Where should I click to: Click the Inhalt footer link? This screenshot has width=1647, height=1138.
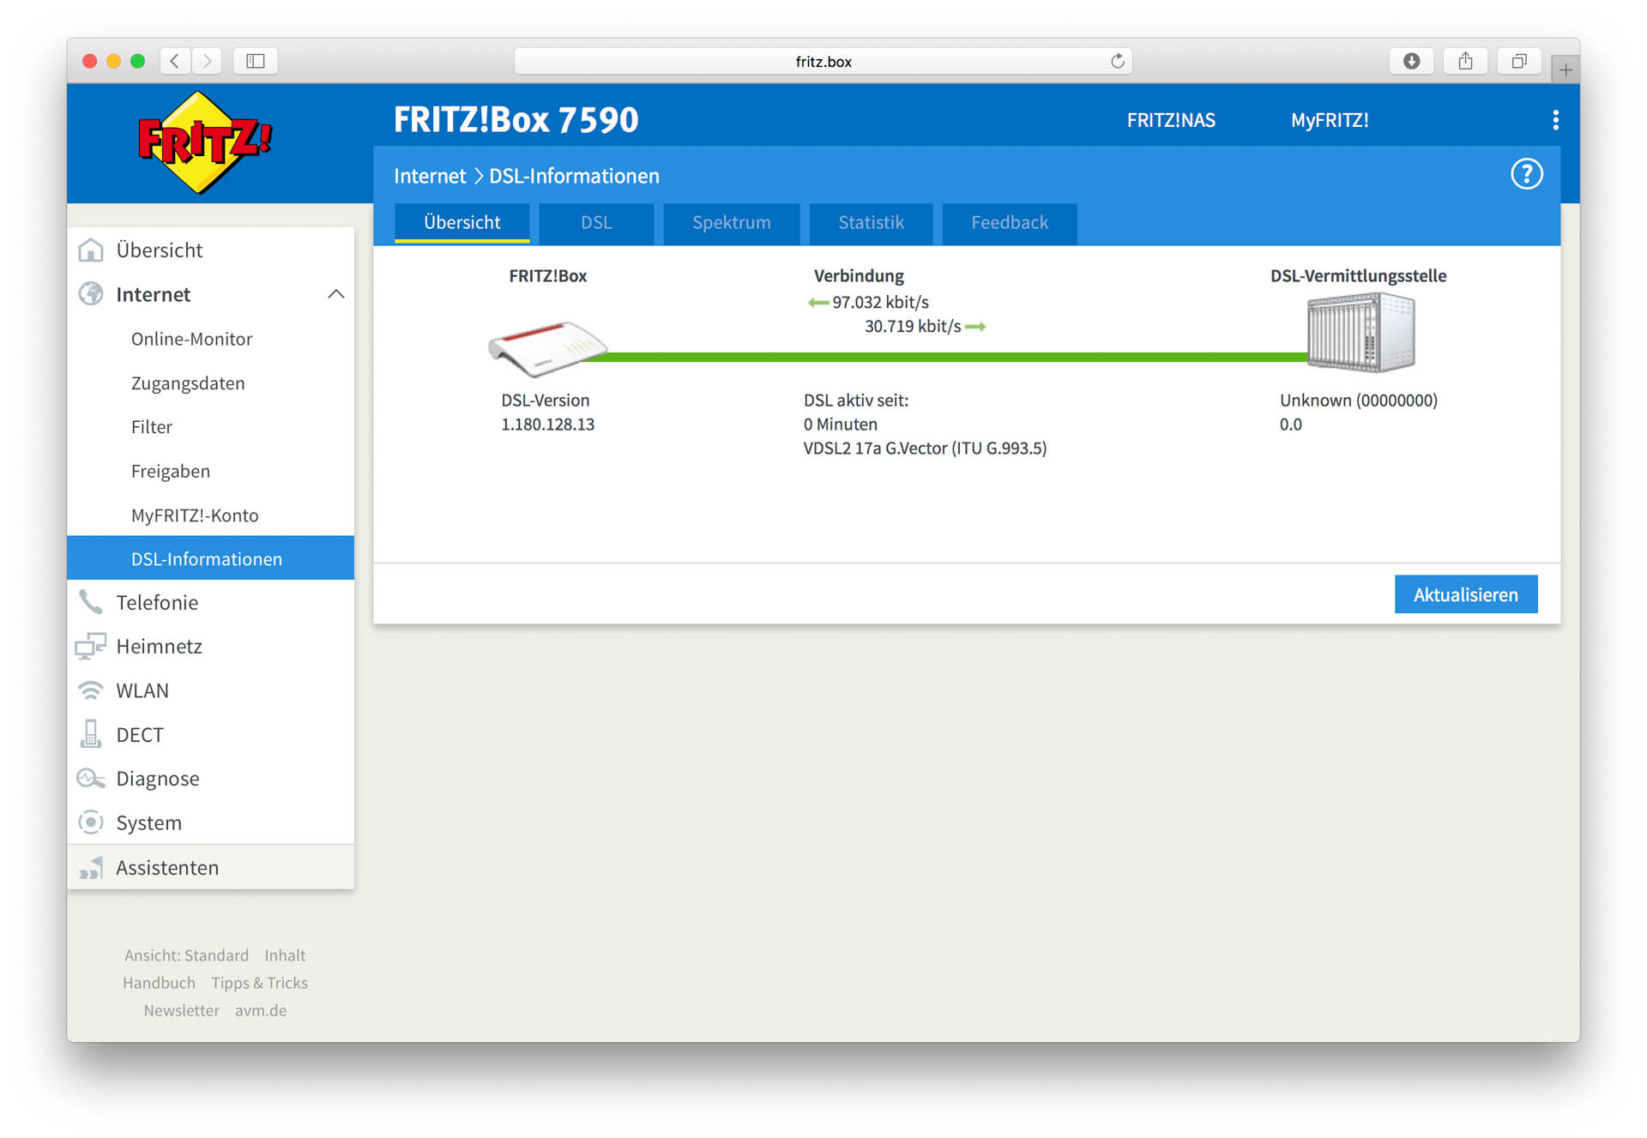[285, 955]
